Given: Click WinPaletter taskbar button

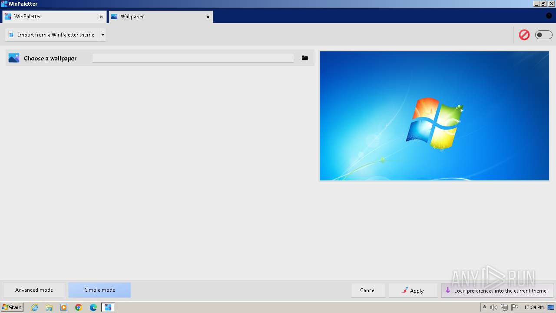Looking at the screenshot, I should pos(108,307).
